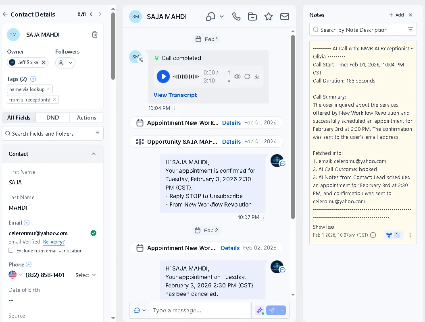Remove the 'from ai receptionist' tag

coord(54,99)
